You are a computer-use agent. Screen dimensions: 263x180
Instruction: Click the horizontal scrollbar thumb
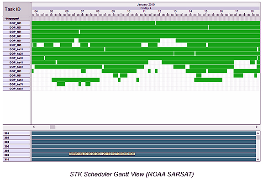pos(53,127)
